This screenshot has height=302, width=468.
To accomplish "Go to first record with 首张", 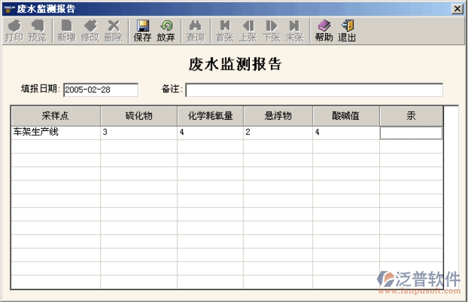I will pyautogui.click(x=224, y=31).
